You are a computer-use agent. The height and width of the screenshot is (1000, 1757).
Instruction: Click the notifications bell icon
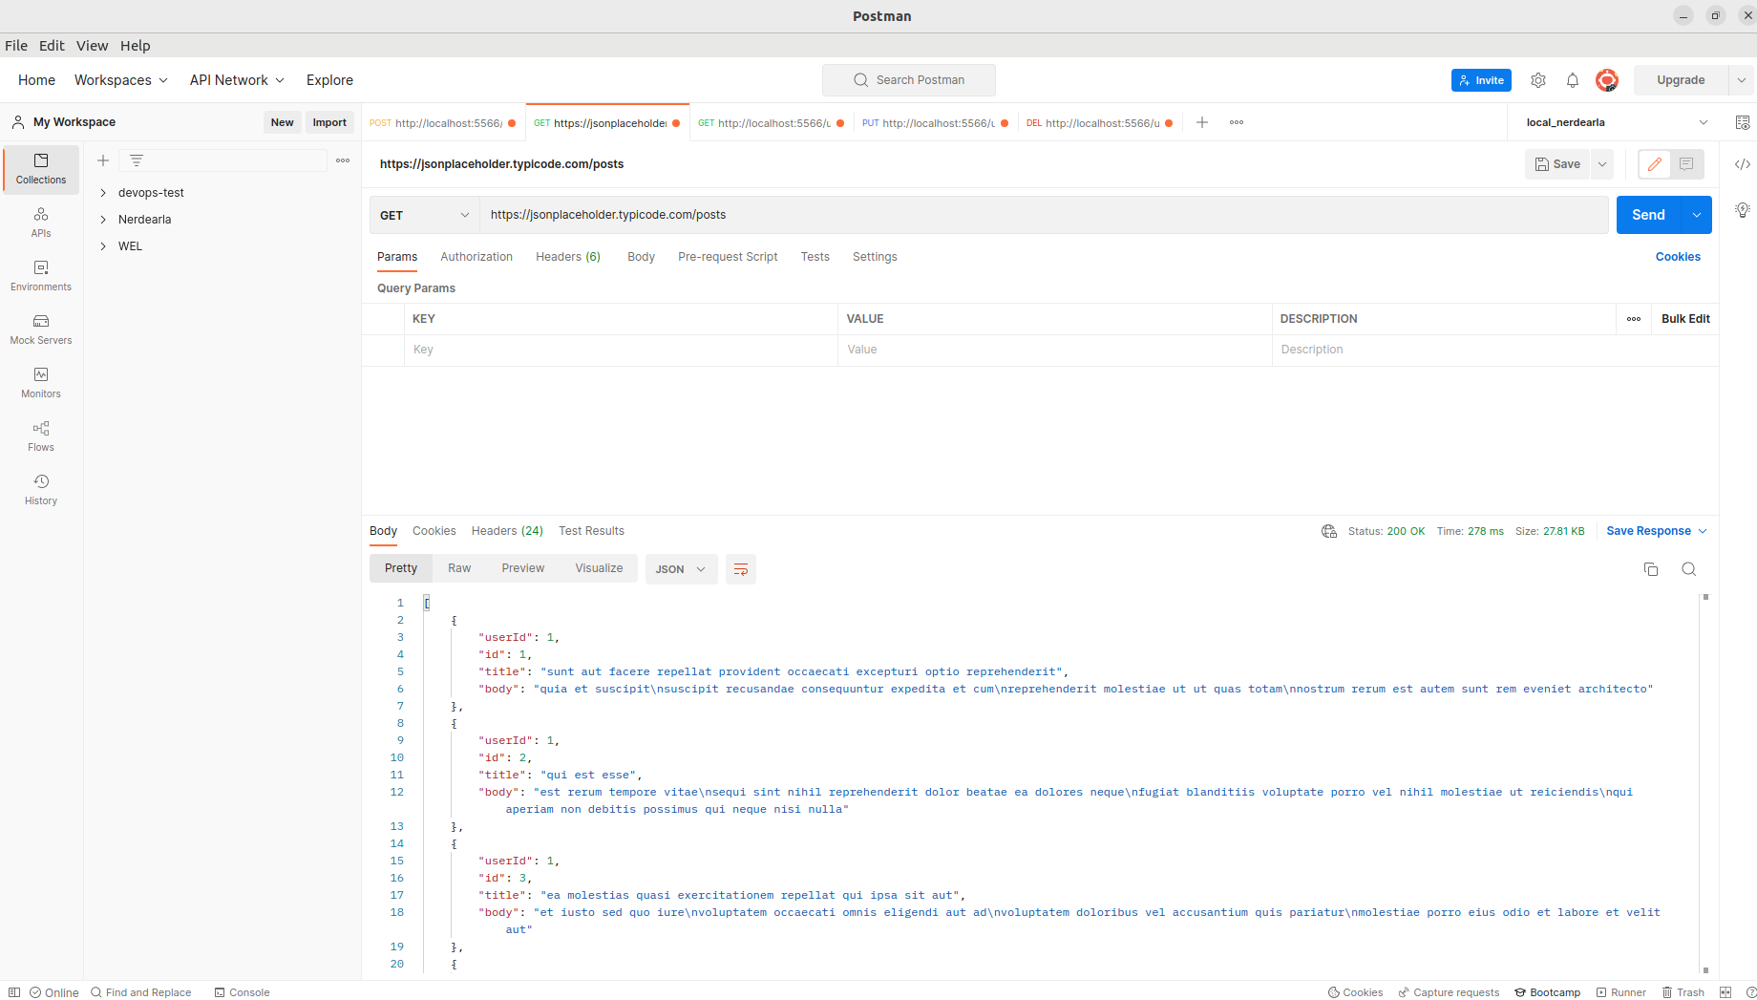coord(1572,80)
